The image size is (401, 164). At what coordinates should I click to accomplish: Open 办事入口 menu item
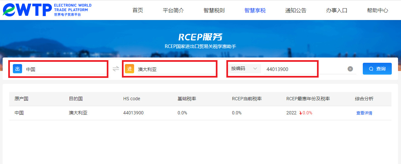point(337,10)
